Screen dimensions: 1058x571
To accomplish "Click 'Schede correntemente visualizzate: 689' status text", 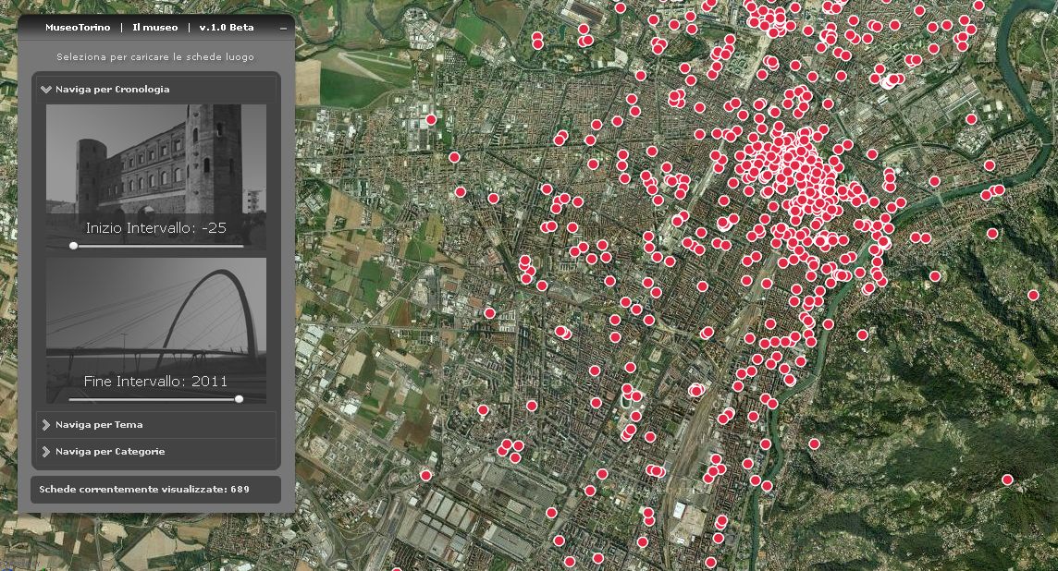I will [x=144, y=490].
